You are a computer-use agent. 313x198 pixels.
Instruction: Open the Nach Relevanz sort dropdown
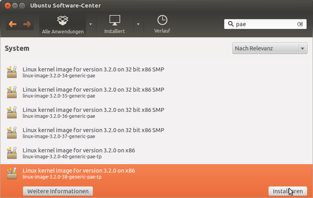(x=270, y=48)
